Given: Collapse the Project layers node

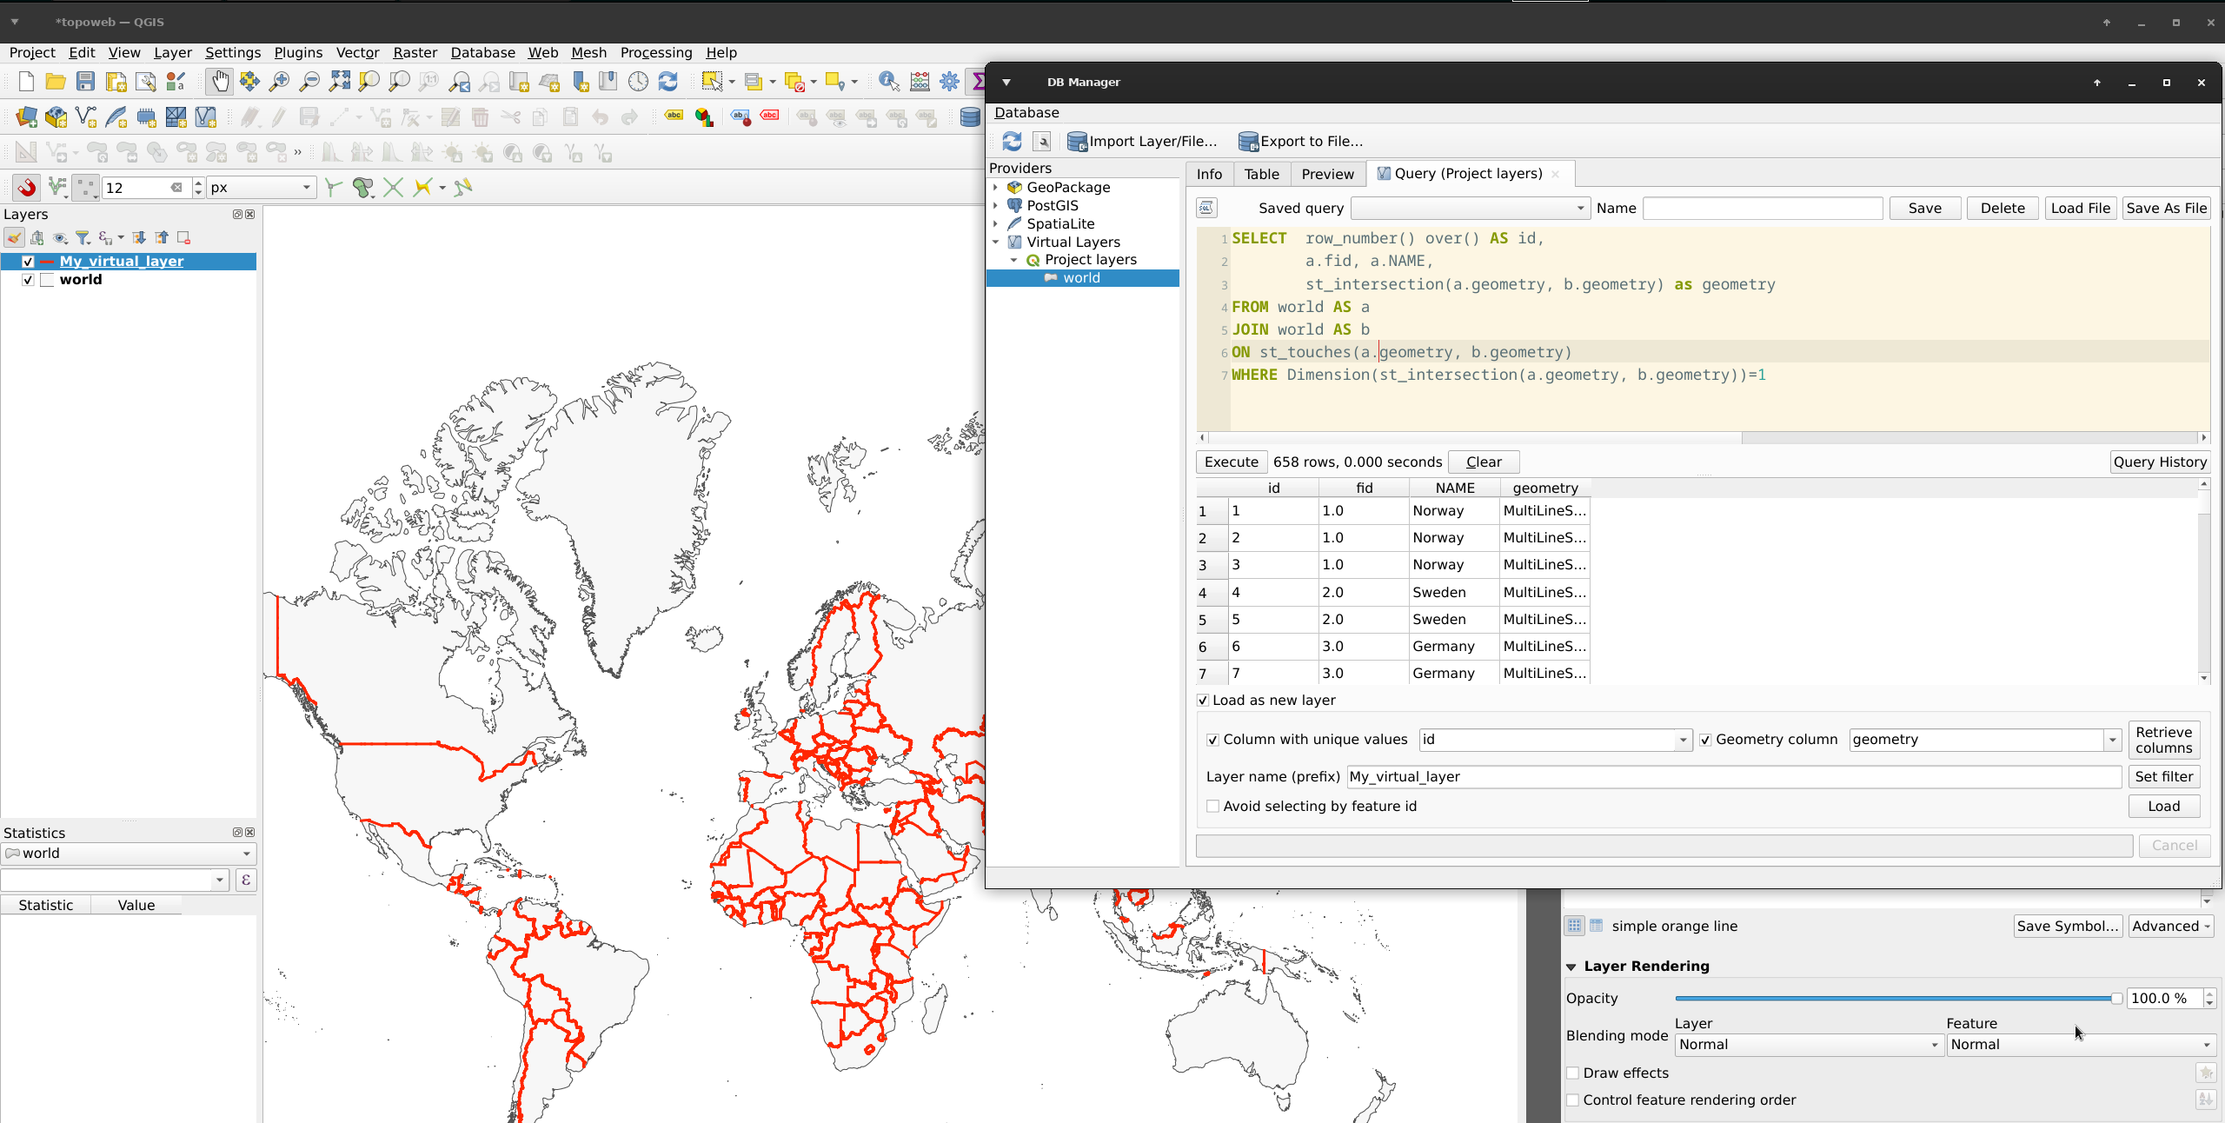Looking at the screenshot, I should click(x=1013, y=260).
